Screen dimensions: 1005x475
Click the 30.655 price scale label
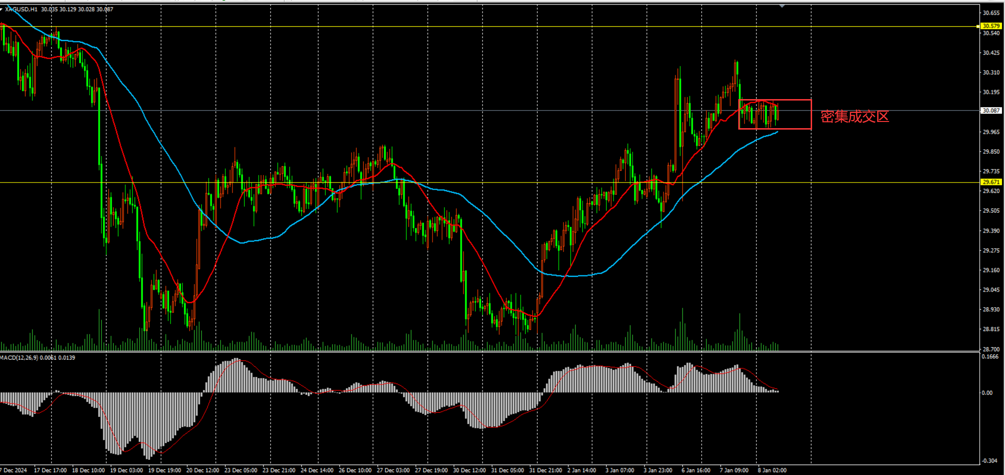tap(991, 13)
